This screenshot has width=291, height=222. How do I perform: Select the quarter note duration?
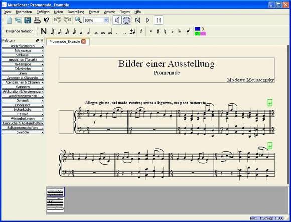tap(81, 31)
